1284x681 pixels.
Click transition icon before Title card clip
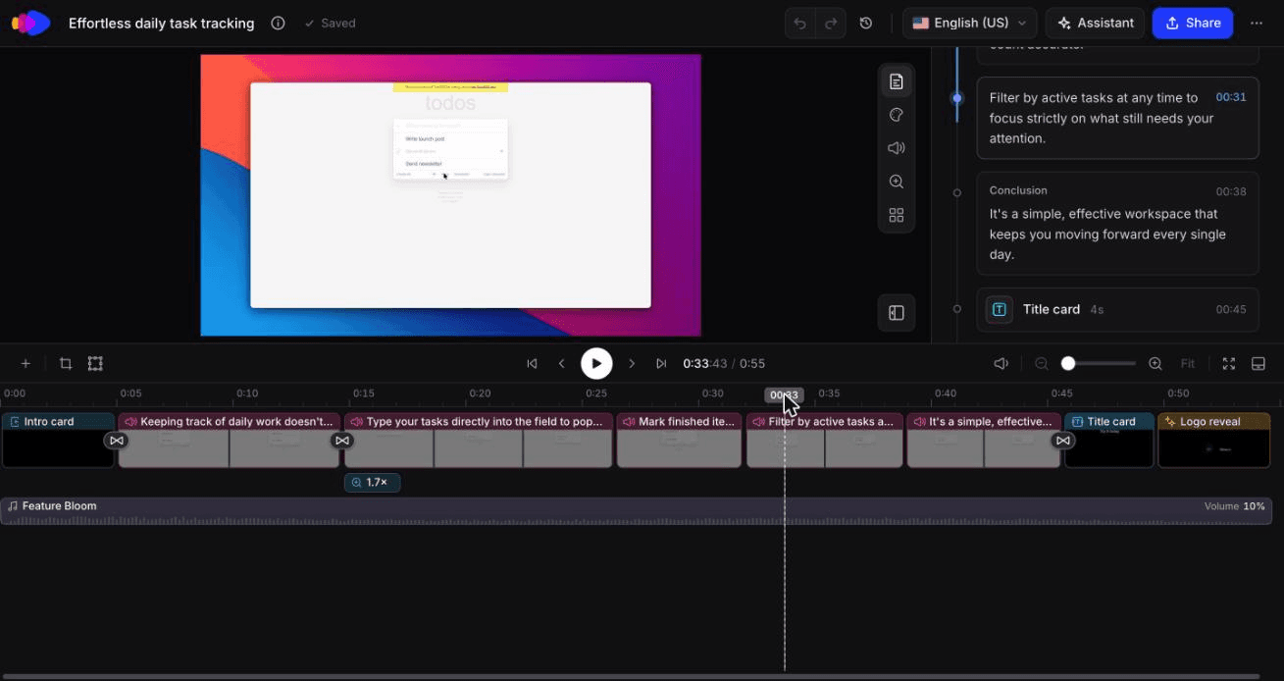click(1063, 441)
